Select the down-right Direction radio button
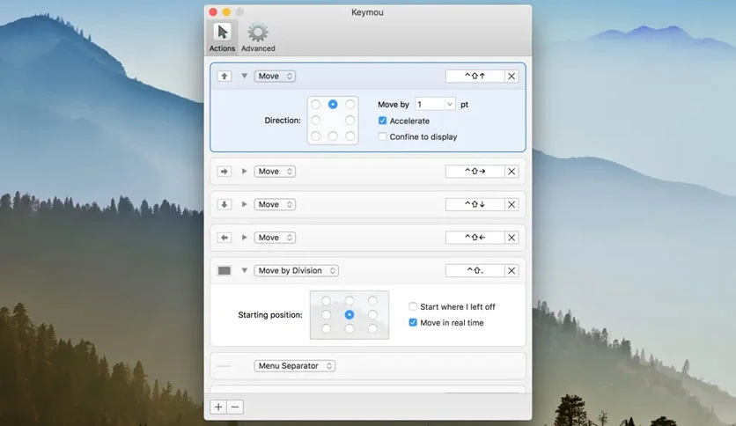The width and height of the screenshot is (736, 426). [350, 136]
